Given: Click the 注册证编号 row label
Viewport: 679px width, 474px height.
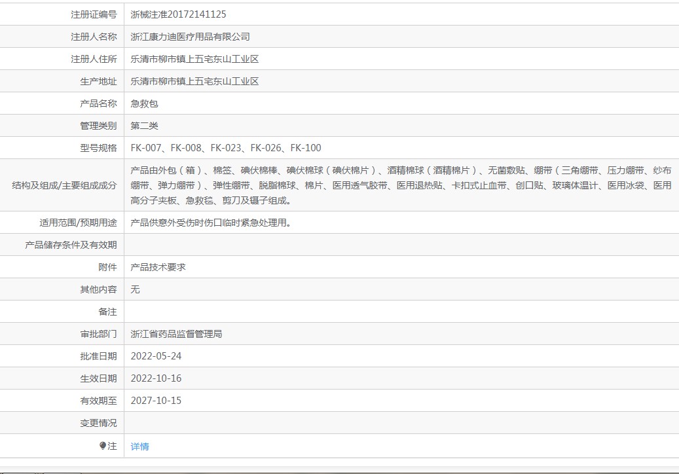Looking at the screenshot, I should (x=94, y=14).
